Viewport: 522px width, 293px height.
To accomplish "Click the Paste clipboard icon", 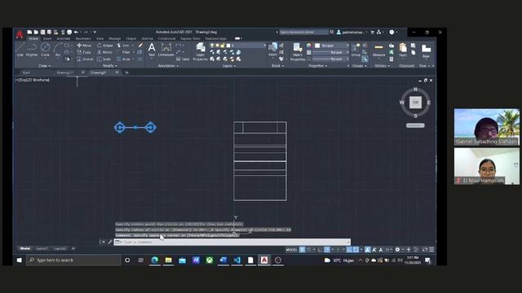I will tap(403, 50).
